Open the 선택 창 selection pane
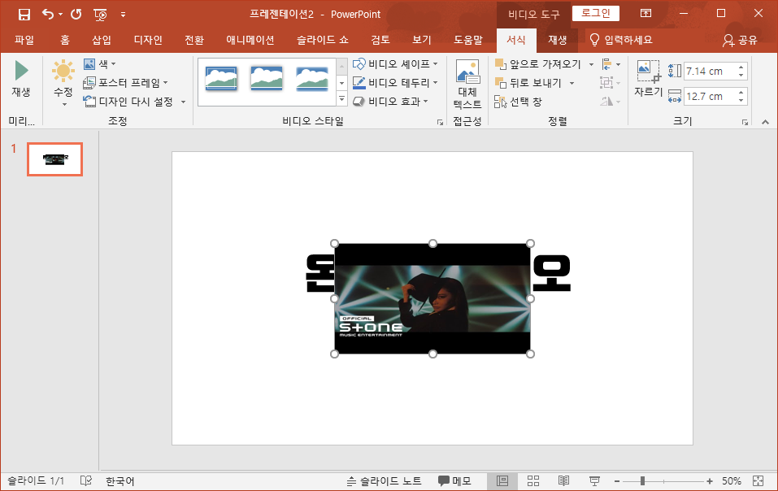 tap(519, 102)
